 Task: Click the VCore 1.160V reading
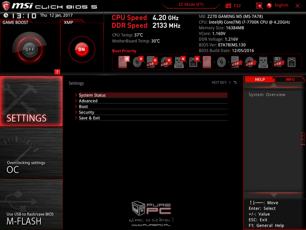coord(212,33)
